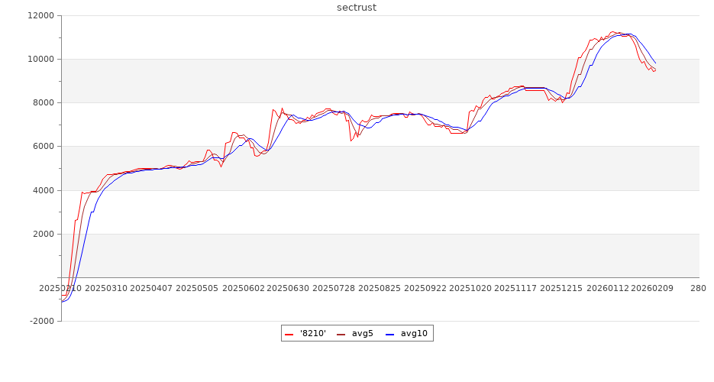
Task: Select the '8210' legend label
Action: pos(313,334)
